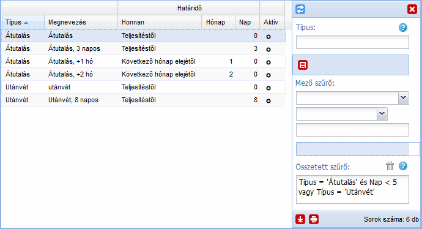Viewport: 422px width, 229px height.
Task: Click Hónap value 1 in '+1 hó' row
Action: coord(231,61)
